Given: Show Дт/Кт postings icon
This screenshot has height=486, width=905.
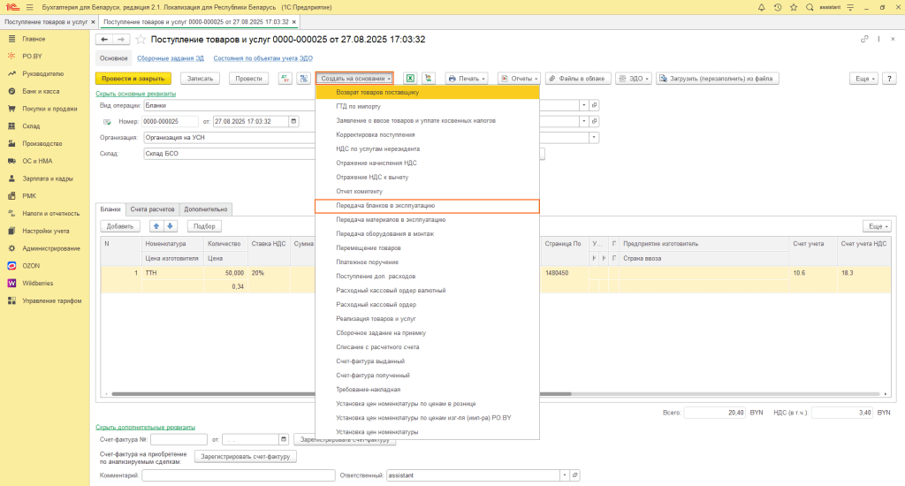Looking at the screenshot, I should [285, 79].
